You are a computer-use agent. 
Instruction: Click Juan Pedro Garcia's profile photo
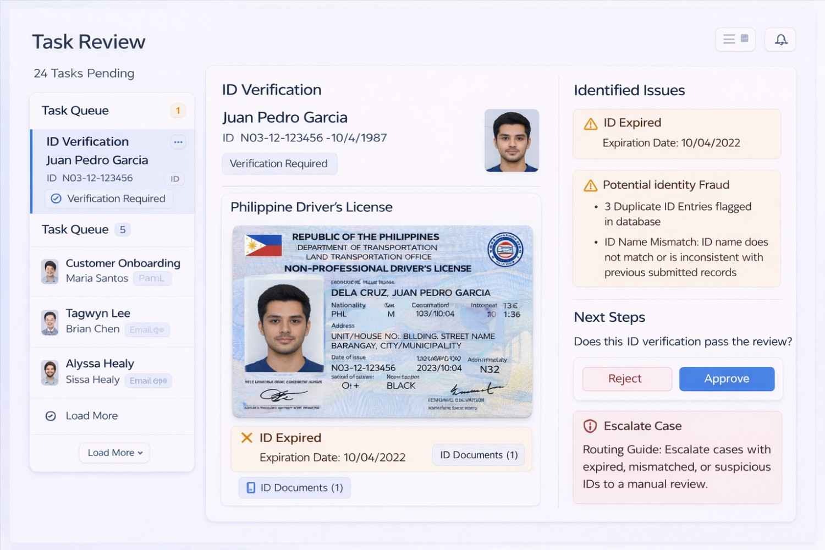pyautogui.click(x=511, y=140)
